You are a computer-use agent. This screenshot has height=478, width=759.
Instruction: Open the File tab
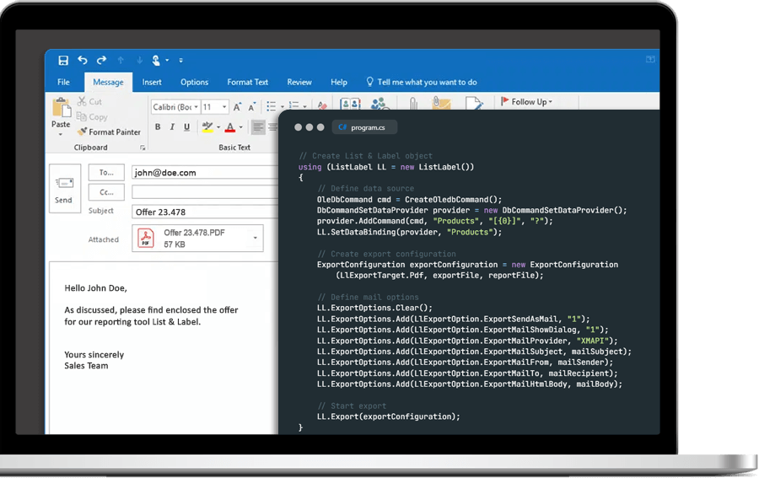(63, 83)
